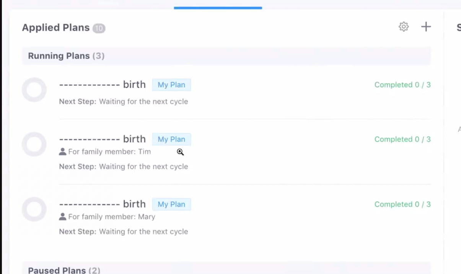Select the tab with the blue underline

pyautogui.click(x=218, y=5)
